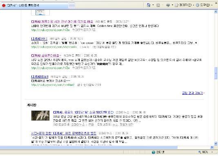Image resolution: width=218 pixels, height=156 pixels.
Task: Click the Print icon
Action: [x=168, y=5]
